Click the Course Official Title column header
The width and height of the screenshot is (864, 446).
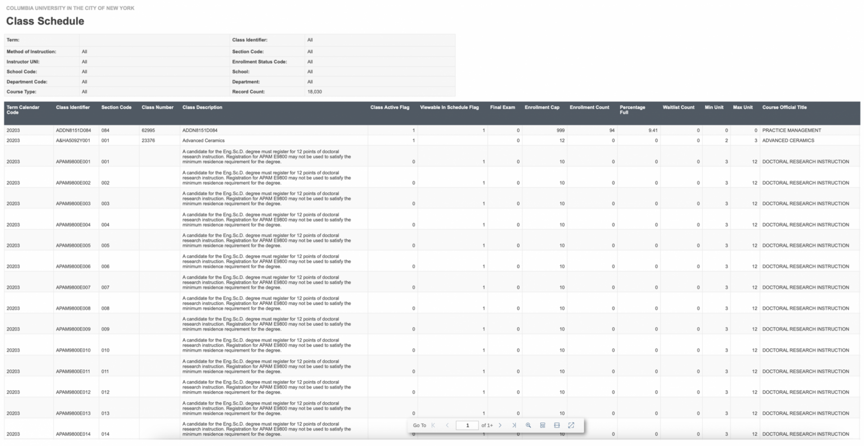[784, 108]
